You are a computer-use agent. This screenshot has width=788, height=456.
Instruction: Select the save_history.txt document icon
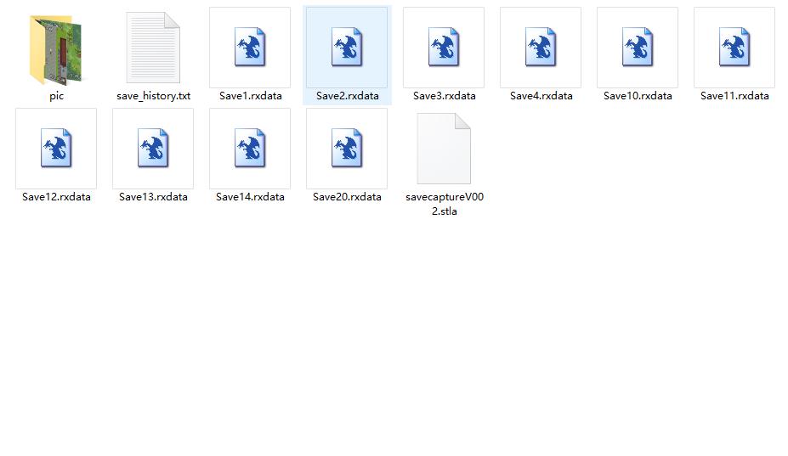pyautogui.click(x=153, y=48)
